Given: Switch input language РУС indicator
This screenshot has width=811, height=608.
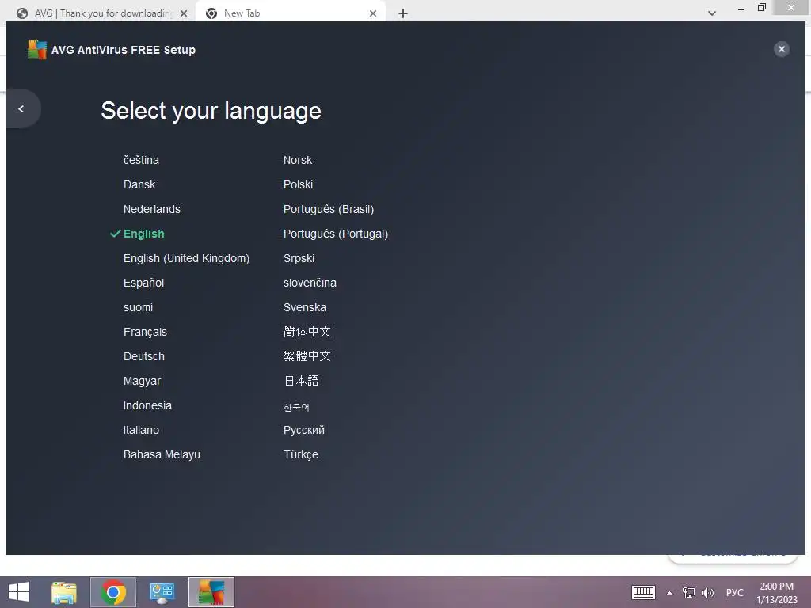Looking at the screenshot, I should [734, 592].
